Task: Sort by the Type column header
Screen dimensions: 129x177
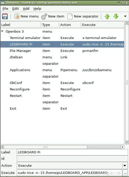Action: click(x=50, y=25)
